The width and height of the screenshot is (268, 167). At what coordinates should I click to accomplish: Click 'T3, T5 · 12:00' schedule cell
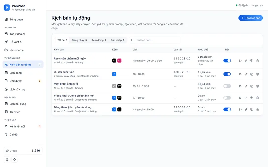[141, 86]
